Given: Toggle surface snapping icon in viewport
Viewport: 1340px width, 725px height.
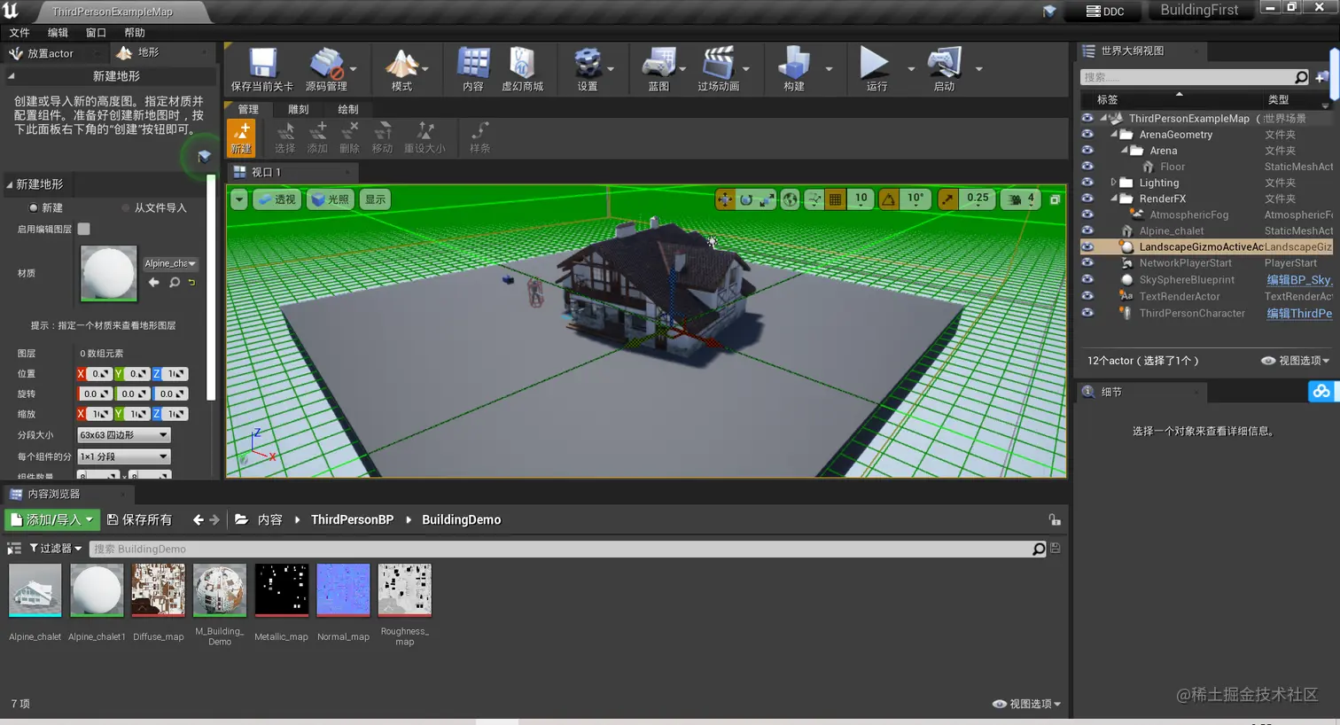Looking at the screenshot, I should coord(814,199).
